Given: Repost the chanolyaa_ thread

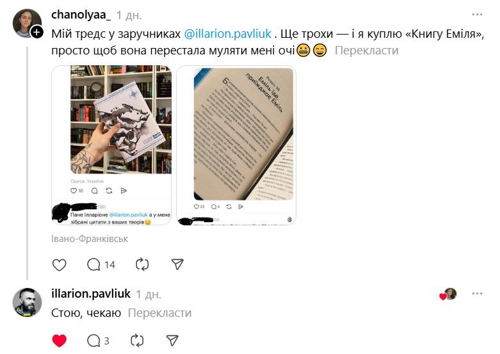Looking at the screenshot, I should (x=142, y=265).
